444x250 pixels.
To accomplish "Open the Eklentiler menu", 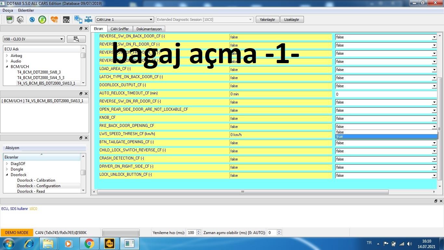I will click(26, 10).
